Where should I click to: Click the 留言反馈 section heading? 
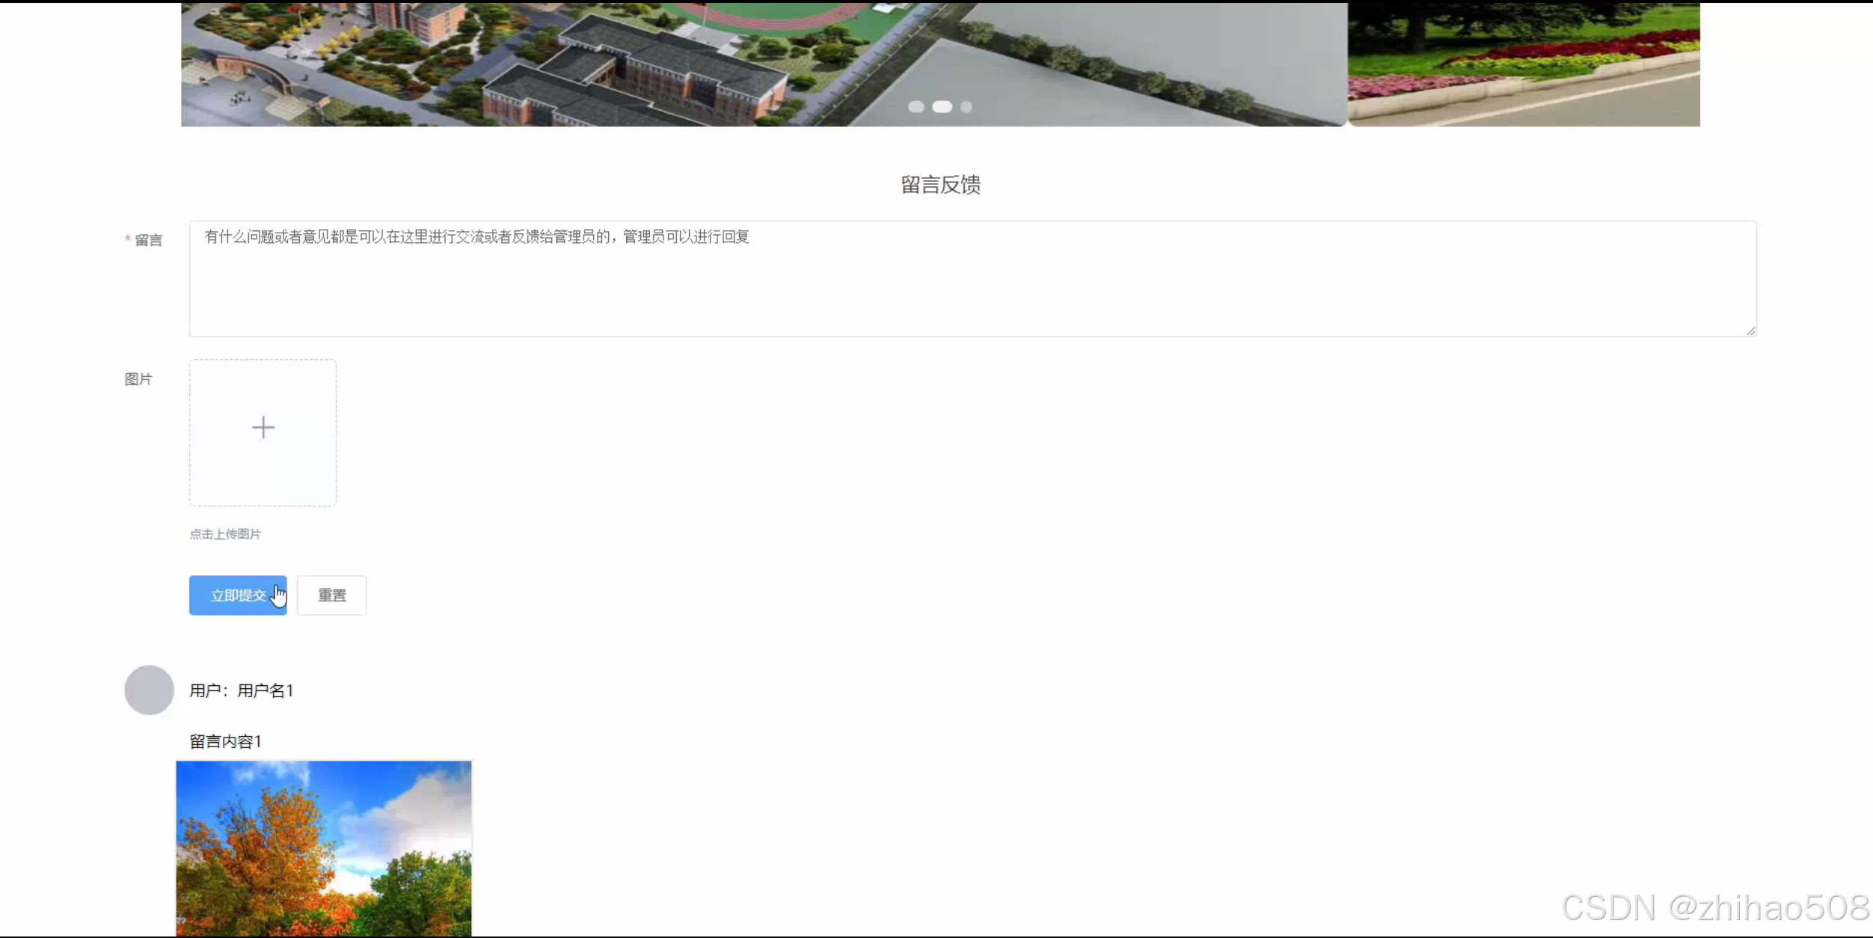pos(940,185)
